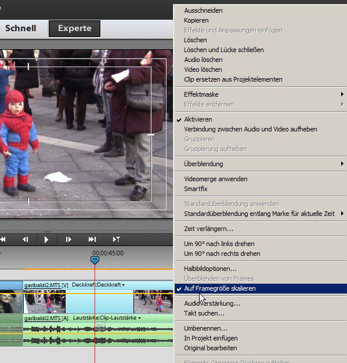Image resolution: width=347 pixels, height=363 pixels.
Task: Toggle Auf Framegröße skalieren option
Action: (x=261, y=288)
